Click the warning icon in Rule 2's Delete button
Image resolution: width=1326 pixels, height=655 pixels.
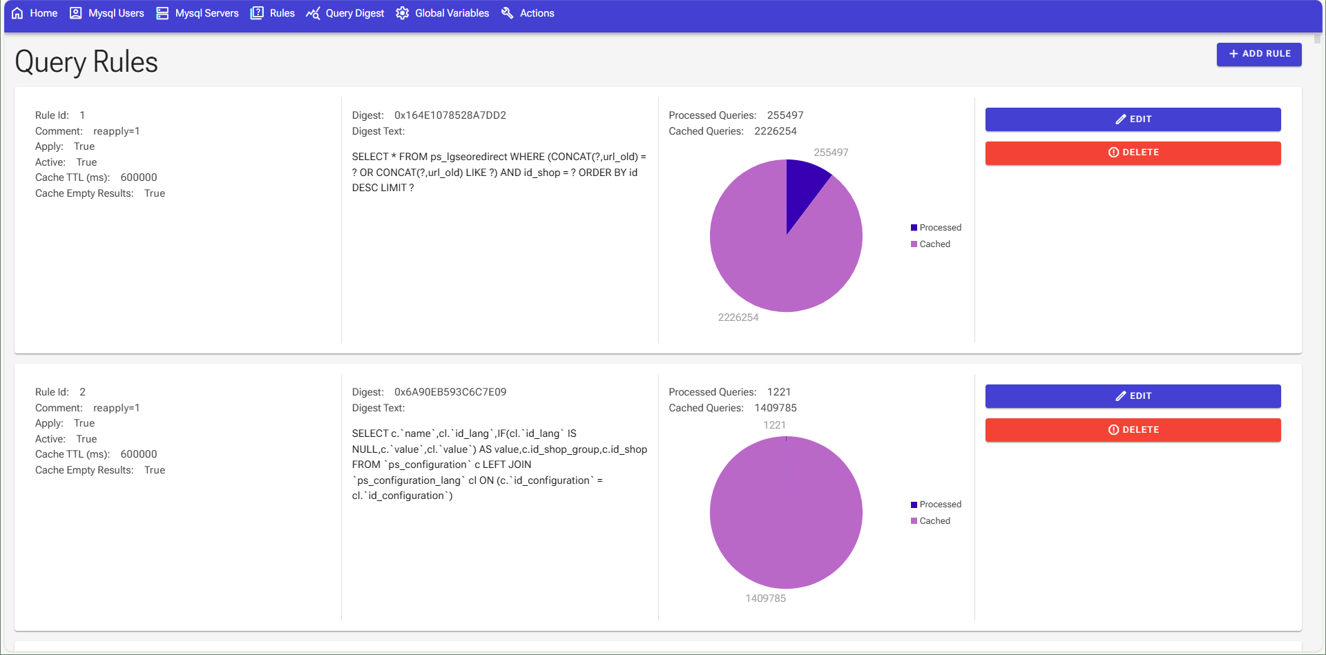pos(1114,429)
